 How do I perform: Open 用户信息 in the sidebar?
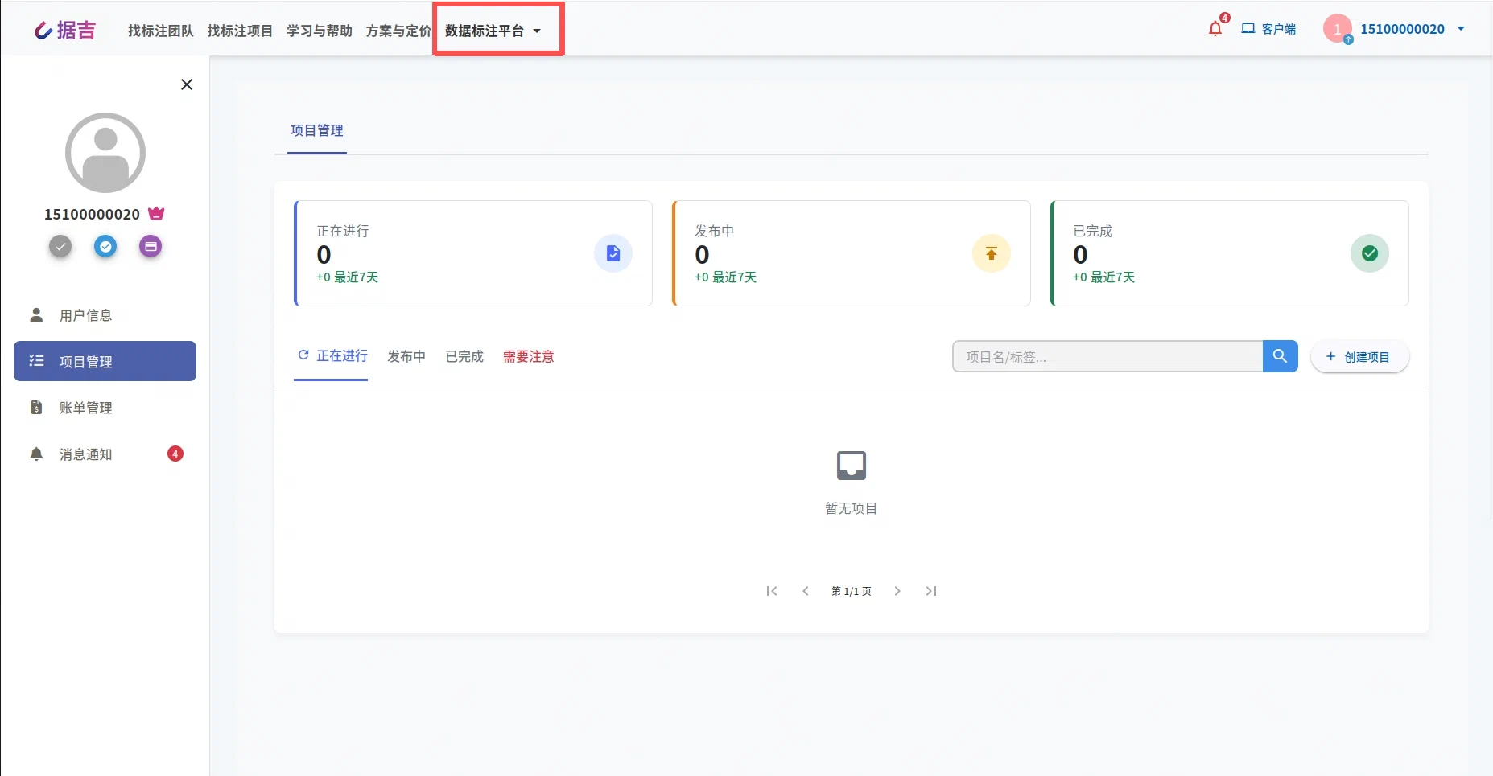pos(105,315)
